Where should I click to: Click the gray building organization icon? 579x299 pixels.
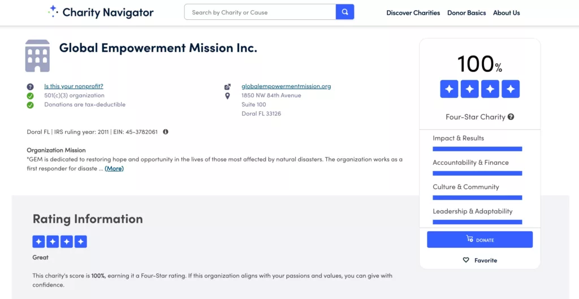(37, 56)
